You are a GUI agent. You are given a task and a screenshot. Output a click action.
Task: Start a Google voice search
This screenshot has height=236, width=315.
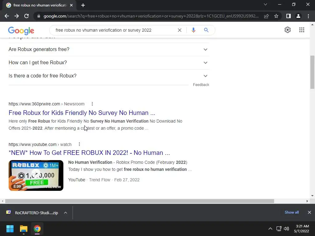click(x=193, y=30)
